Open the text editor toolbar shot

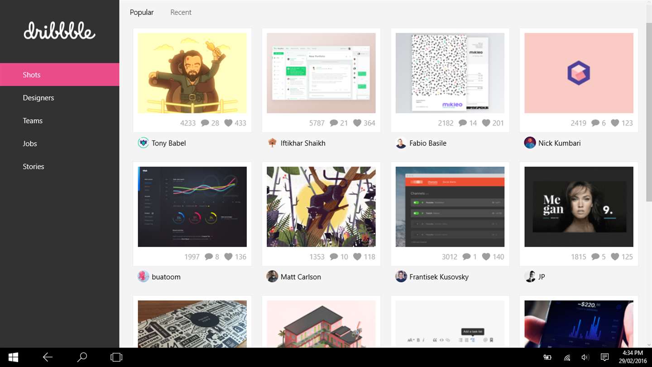click(450, 324)
